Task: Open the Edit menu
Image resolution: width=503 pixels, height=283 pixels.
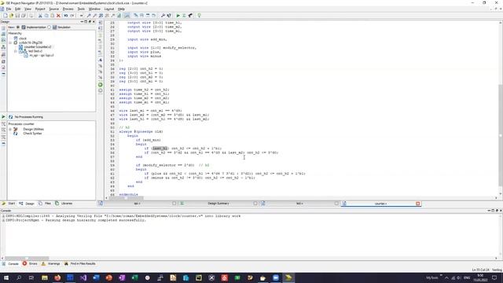Action: (x=17, y=9)
